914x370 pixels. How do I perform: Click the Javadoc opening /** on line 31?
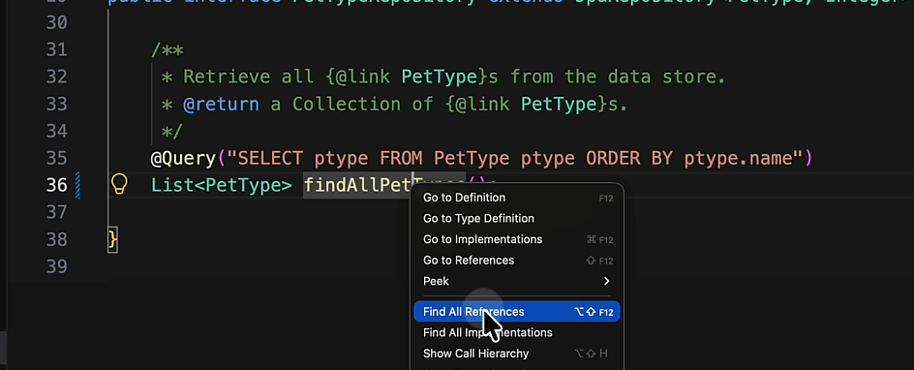coord(168,50)
